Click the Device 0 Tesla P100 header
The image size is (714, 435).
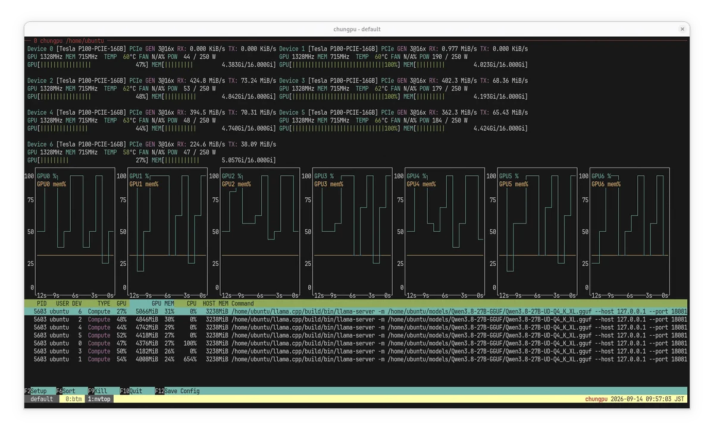coord(77,49)
